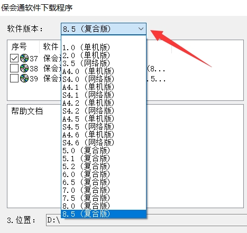
Task: Choose 8.0 (复合版) option
Action: [104, 206]
